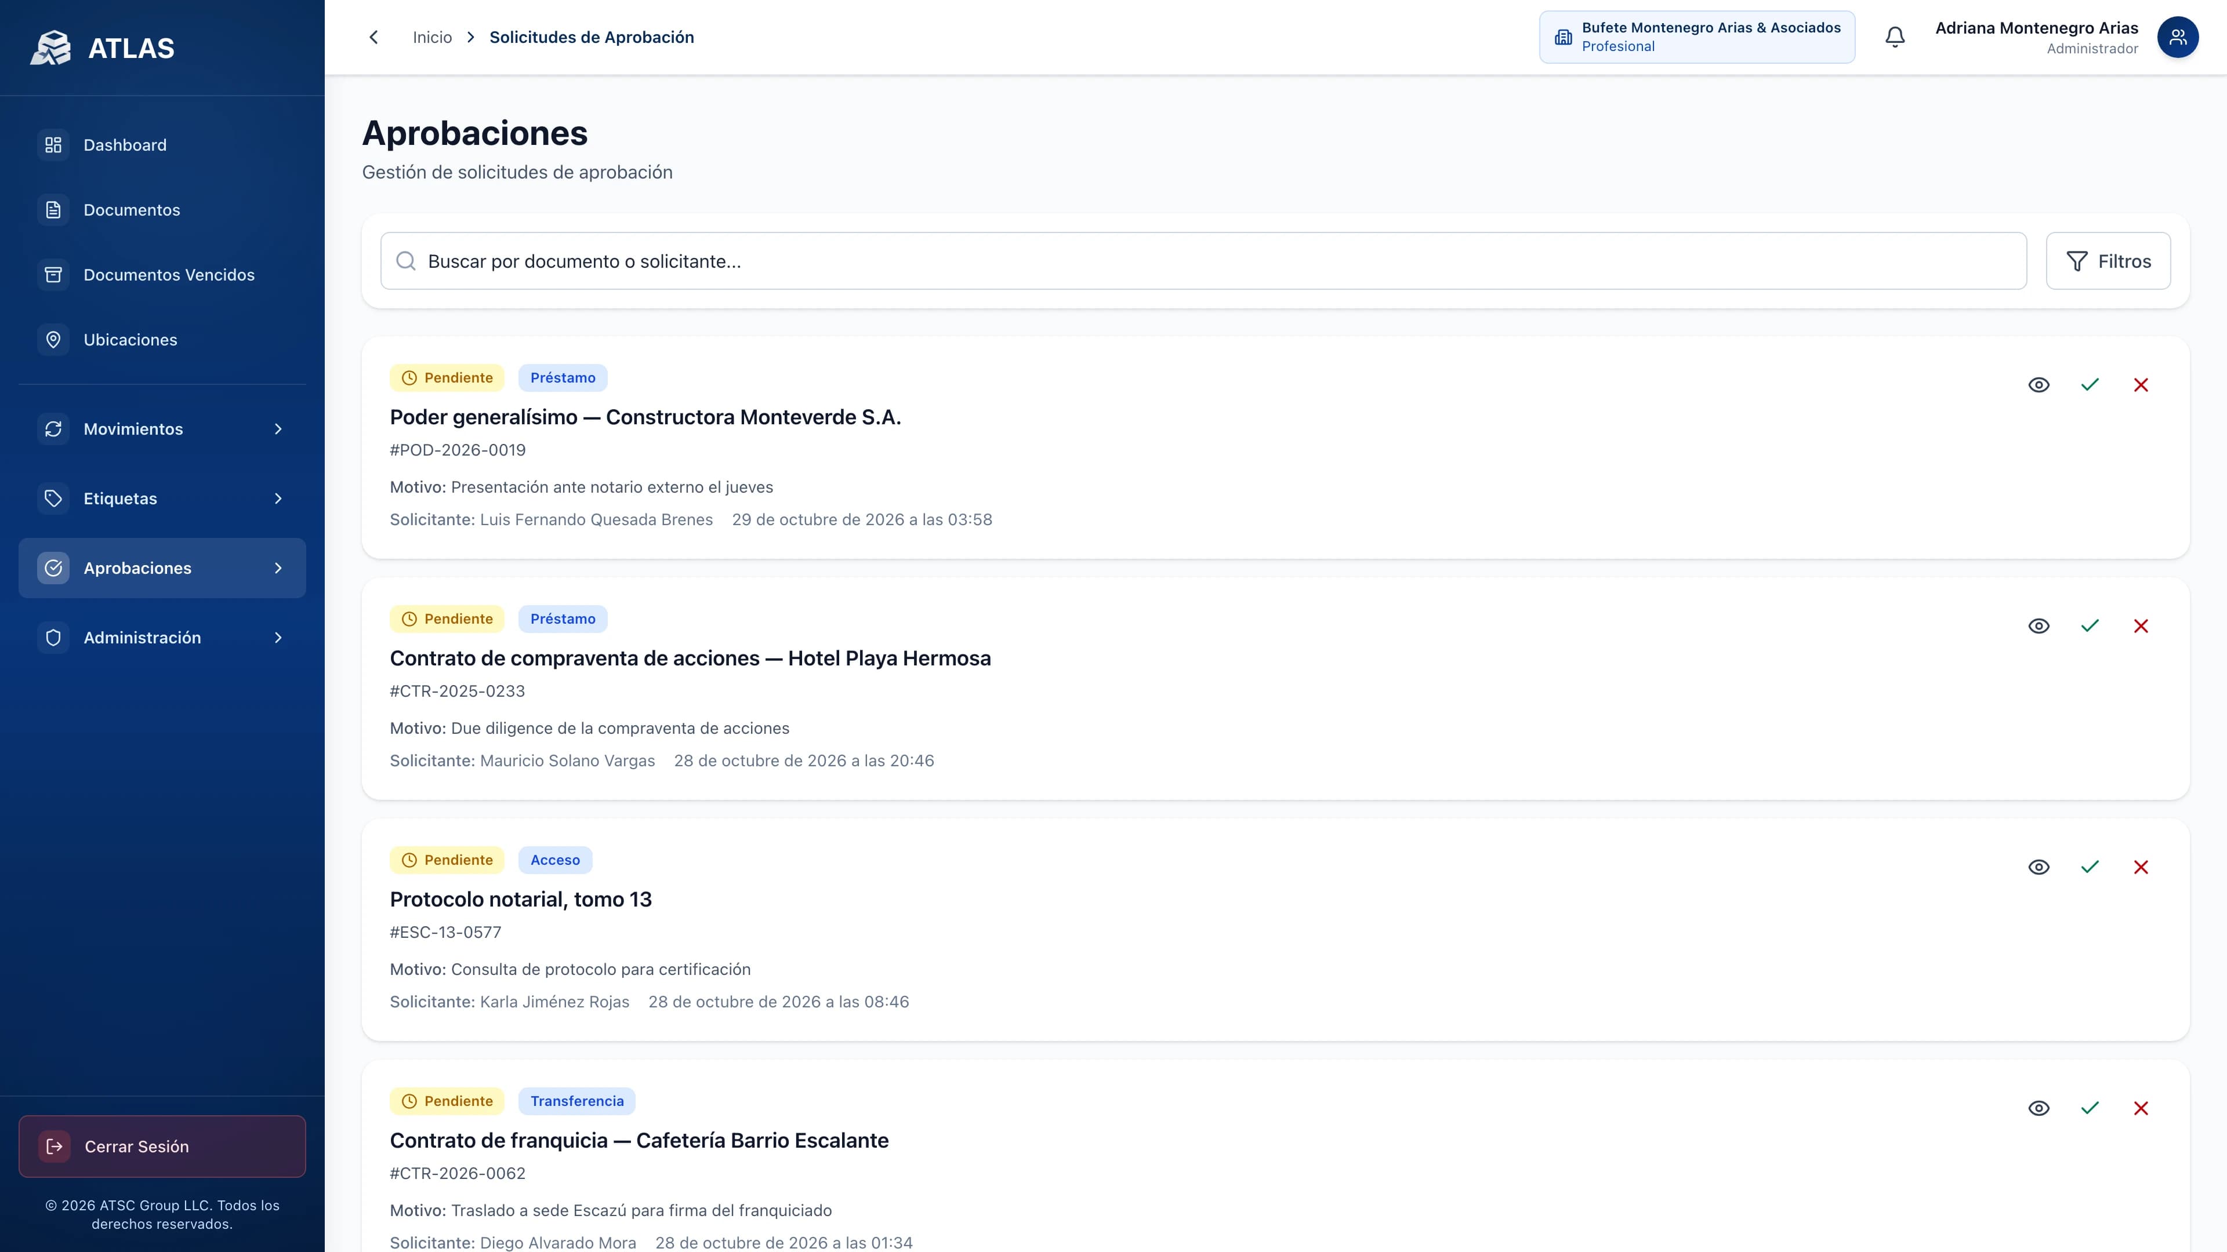The height and width of the screenshot is (1252, 2227).
Task: View details of Poder generalísimo request
Action: click(x=2039, y=385)
